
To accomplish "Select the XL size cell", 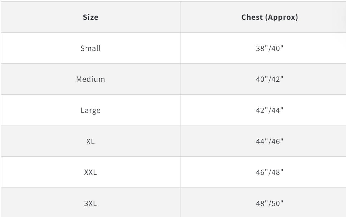I will click(91, 141).
